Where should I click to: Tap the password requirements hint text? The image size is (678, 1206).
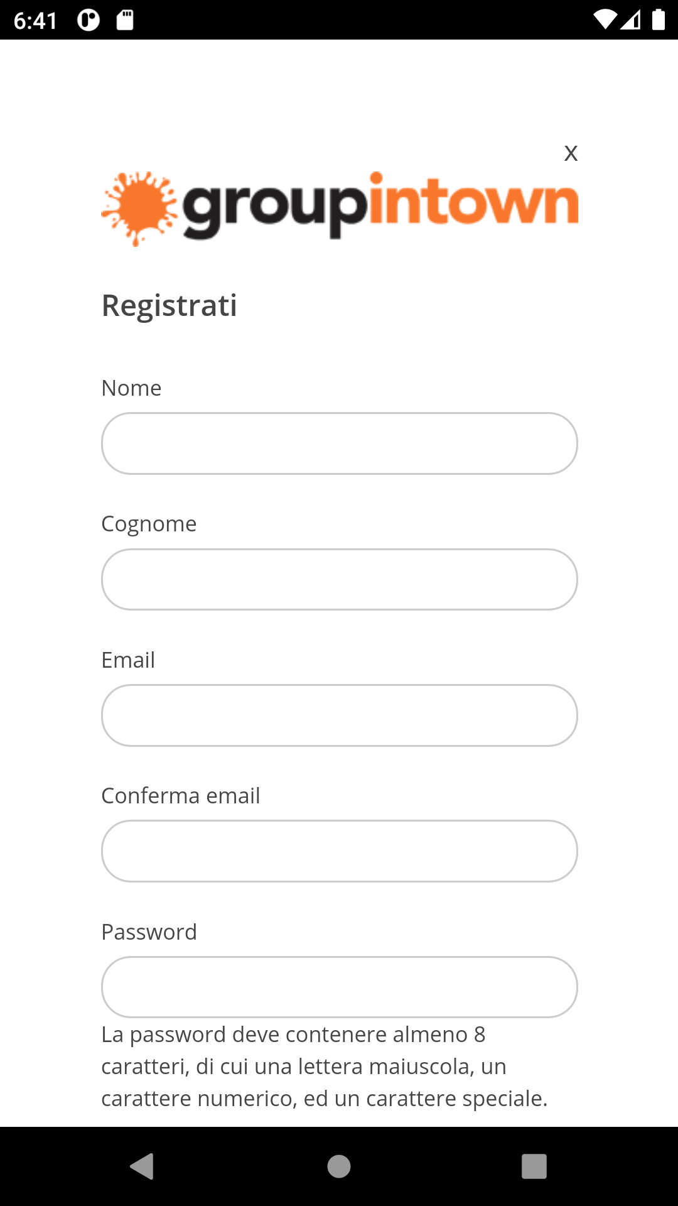click(325, 1067)
